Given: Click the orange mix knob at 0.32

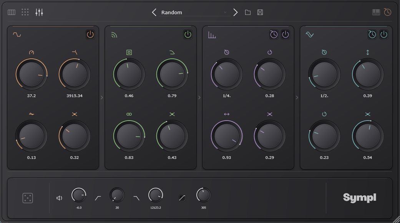Looking at the screenshot, I should click(x=75, y=136).
